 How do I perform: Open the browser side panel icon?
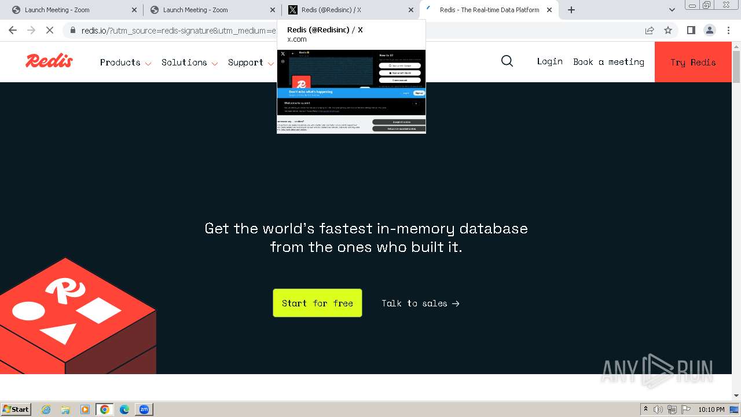tap(691, 30)
